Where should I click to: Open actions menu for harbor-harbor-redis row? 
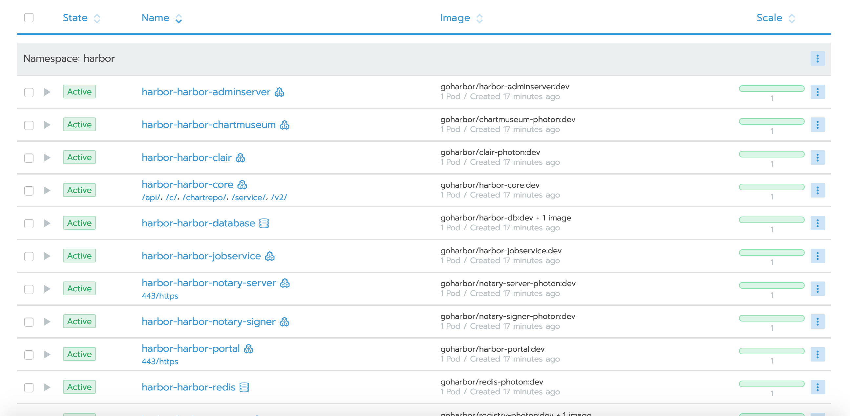point(818,387)
